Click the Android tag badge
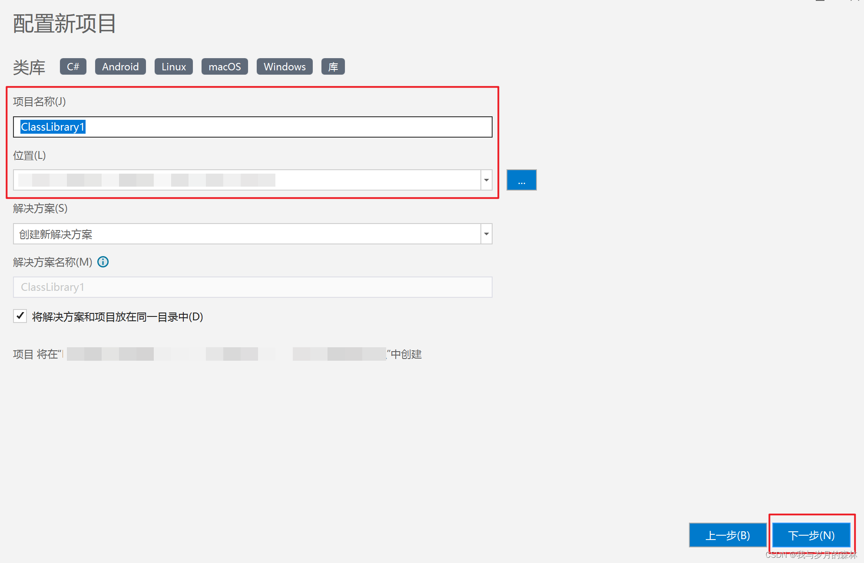This screenshot has height=563, width=864. [x=120, y=66]
